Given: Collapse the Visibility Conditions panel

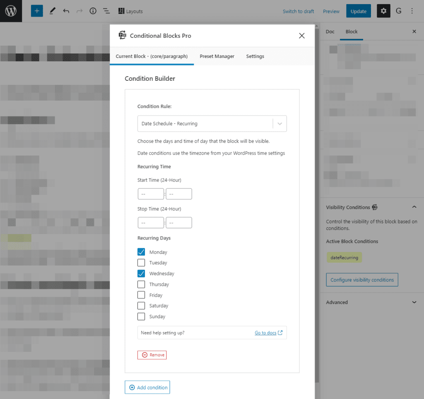Looking at the screenshot, I should [414, 207].
